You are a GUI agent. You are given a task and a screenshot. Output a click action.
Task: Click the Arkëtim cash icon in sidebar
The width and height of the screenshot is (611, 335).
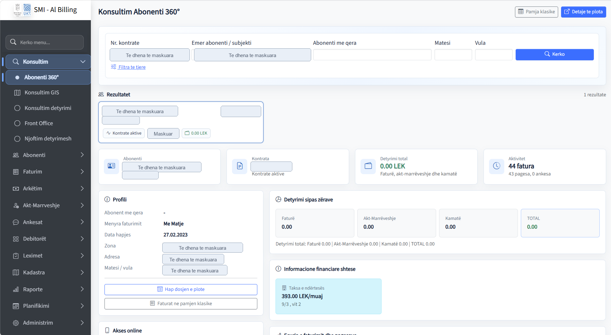(x=16, y=189)
